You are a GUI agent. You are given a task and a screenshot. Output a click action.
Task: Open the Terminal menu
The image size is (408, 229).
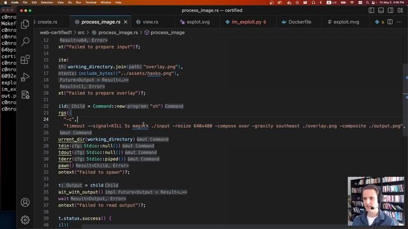[x=91, y=3]
